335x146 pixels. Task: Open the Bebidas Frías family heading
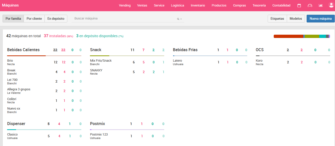click(185, 50)
